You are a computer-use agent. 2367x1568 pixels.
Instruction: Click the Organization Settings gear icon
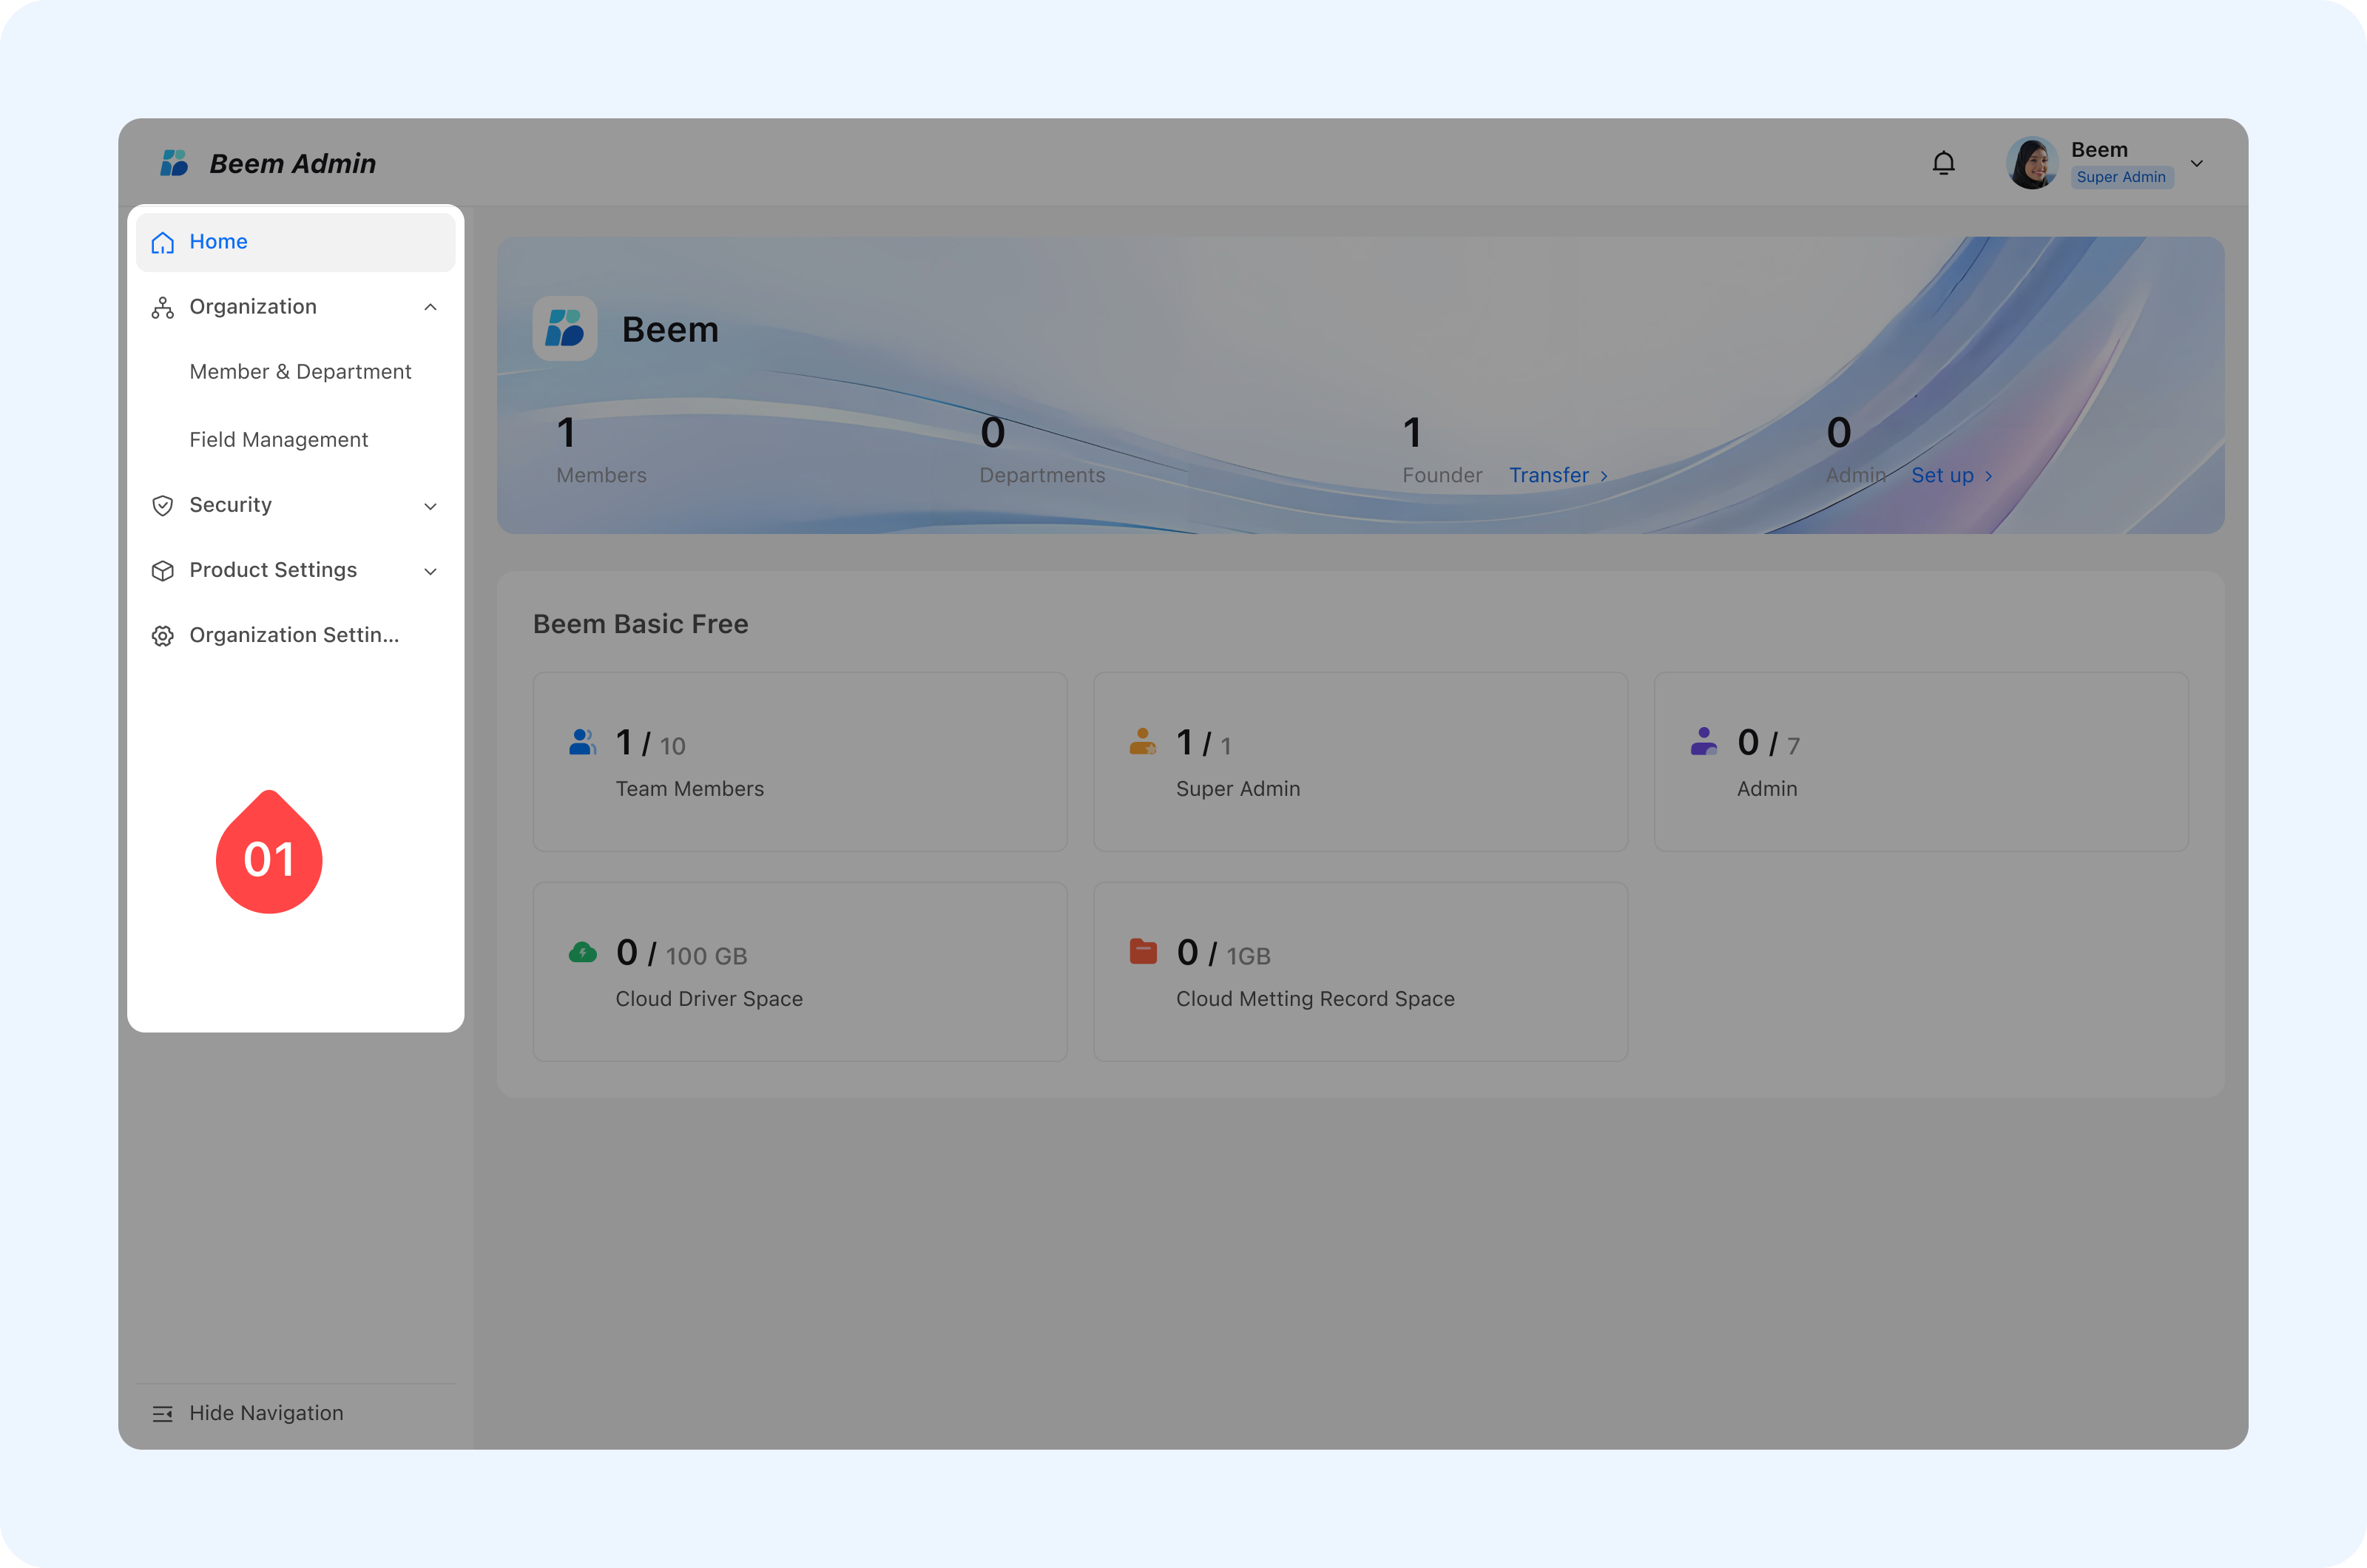click(163, 636)
